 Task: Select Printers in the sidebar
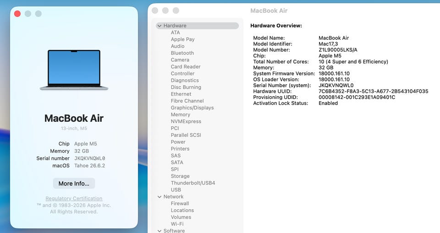[x=180, y=149]
